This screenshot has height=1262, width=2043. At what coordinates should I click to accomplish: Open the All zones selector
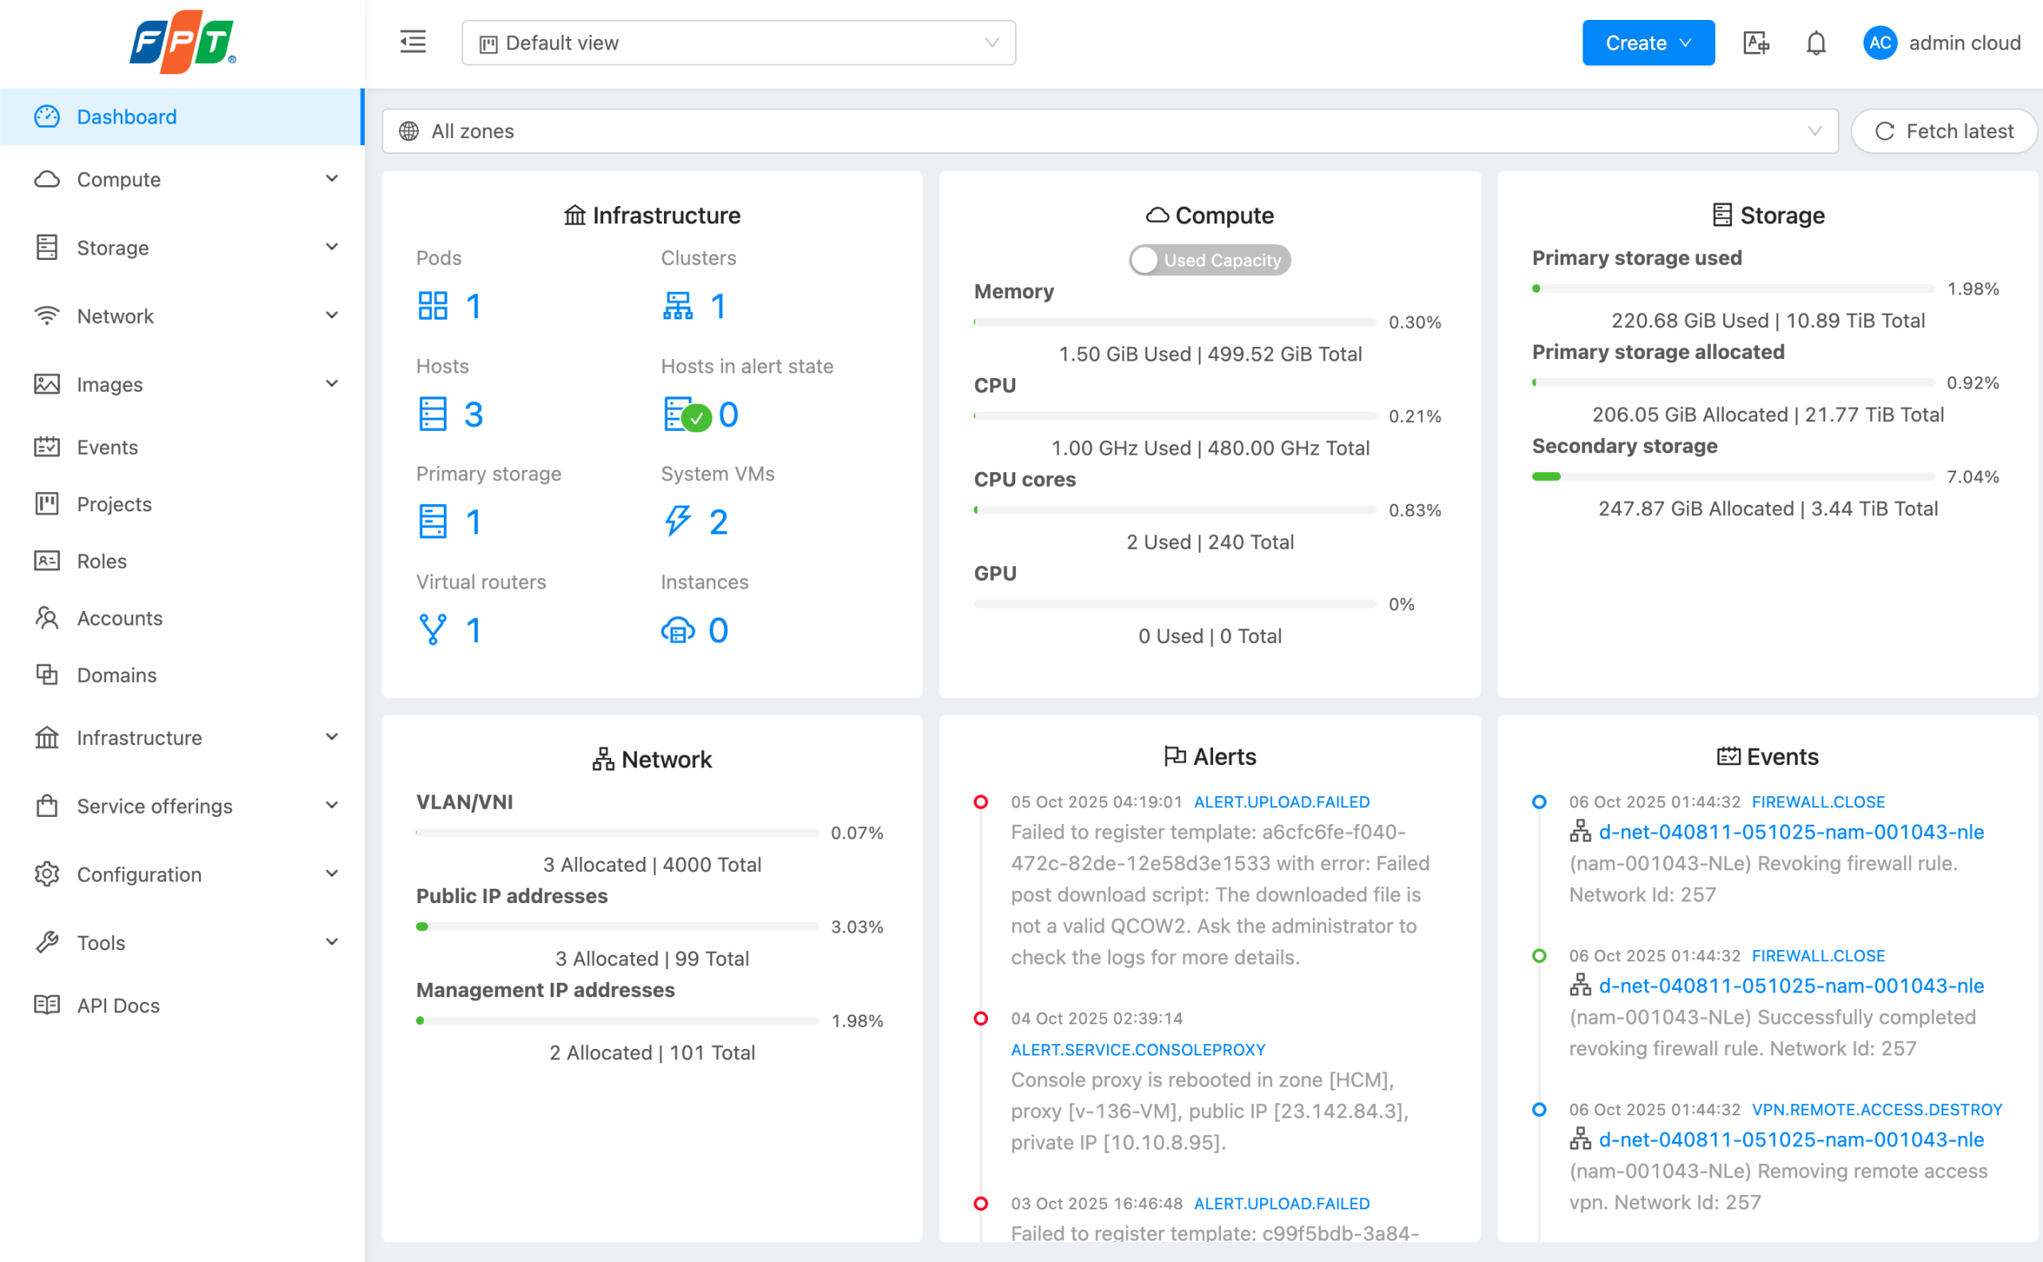tap(1108, 131)
